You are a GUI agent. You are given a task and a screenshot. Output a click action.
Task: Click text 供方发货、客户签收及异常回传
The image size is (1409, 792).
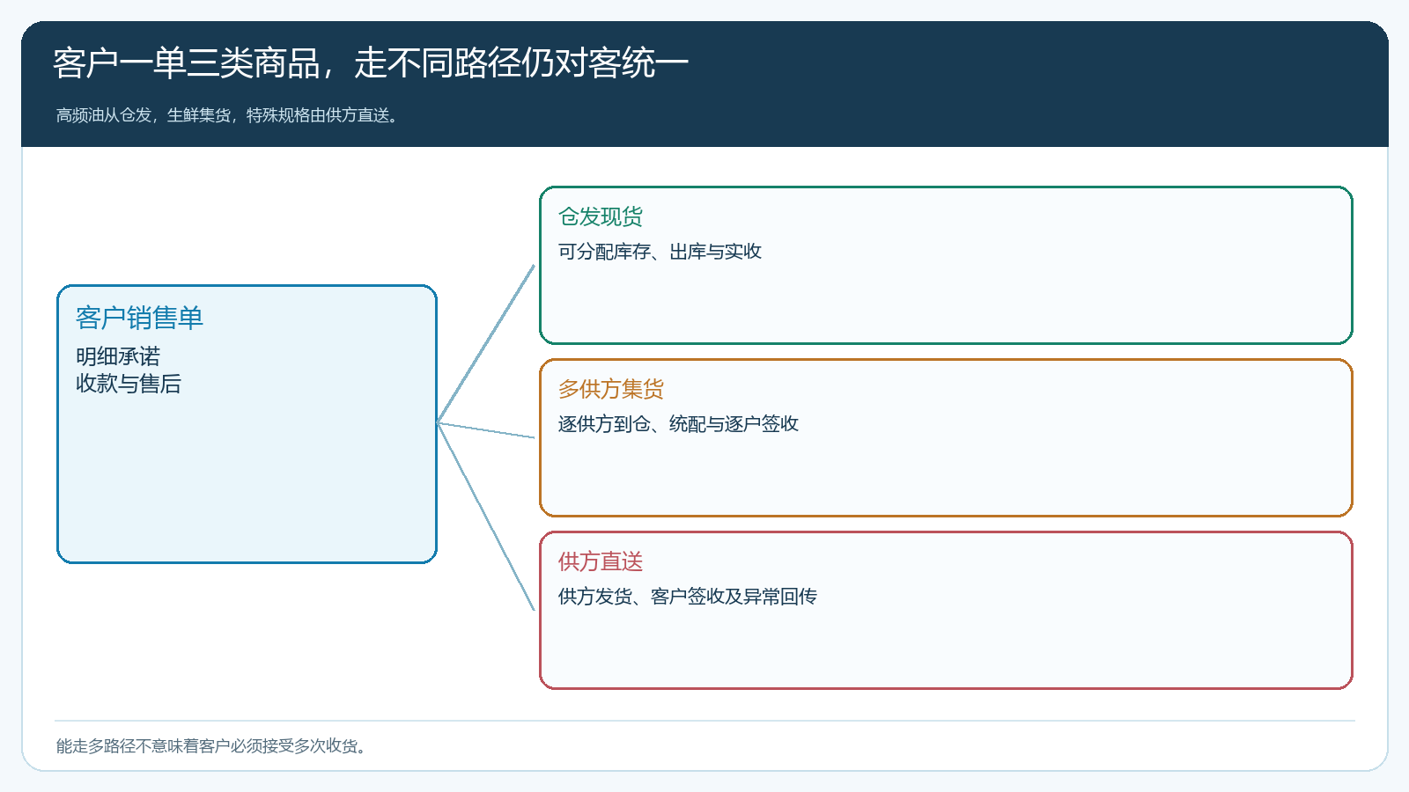click(688, 597)
